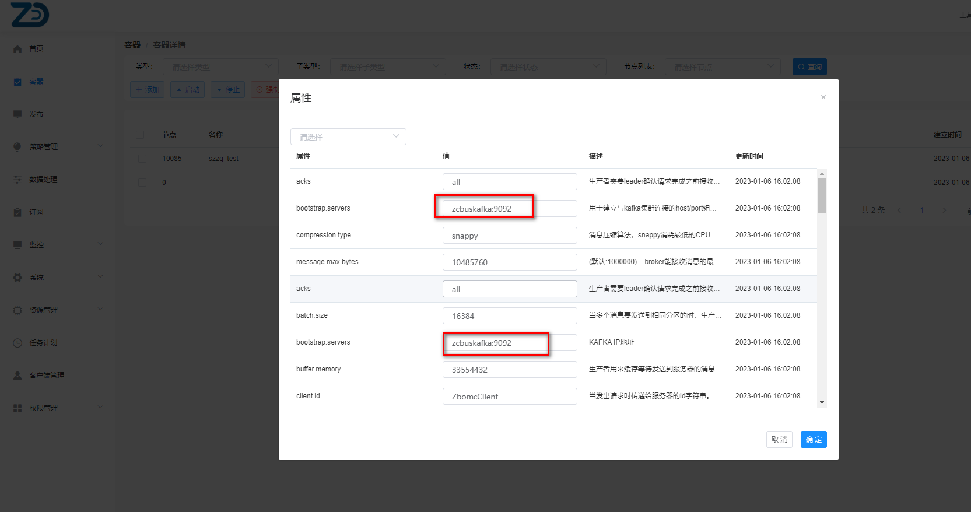Screen dimensions: 971x512
Task: Click the properties table vertical scrollbar thumb
Action: 822,196
